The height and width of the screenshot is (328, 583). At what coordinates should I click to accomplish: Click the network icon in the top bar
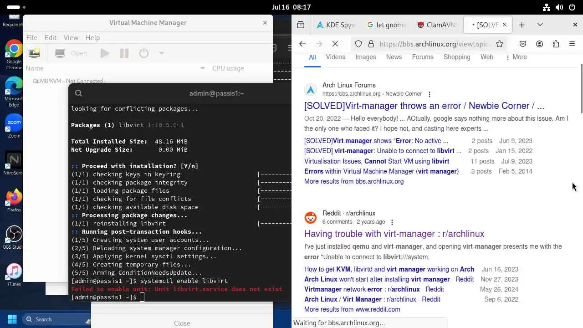click(547, 7)
